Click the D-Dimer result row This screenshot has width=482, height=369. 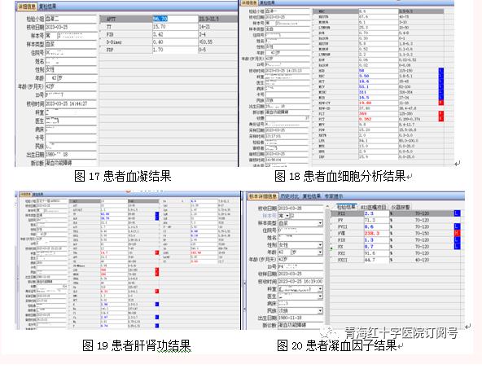coord(169,42)
